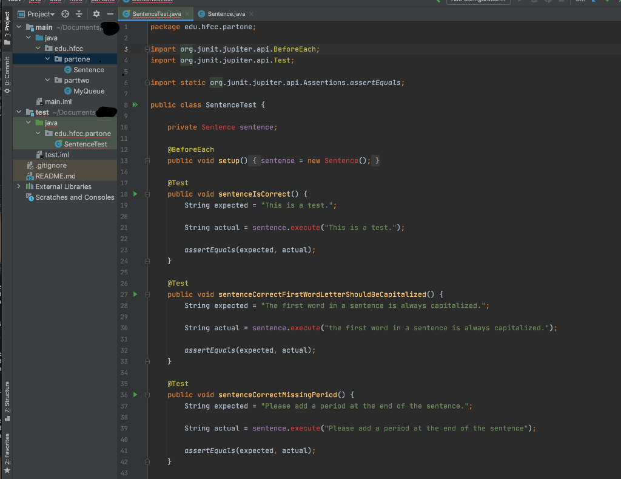Click the red execute call on line 21
Image resolution: width=621 pixels, height=479 pixels.
pos(306,228)
